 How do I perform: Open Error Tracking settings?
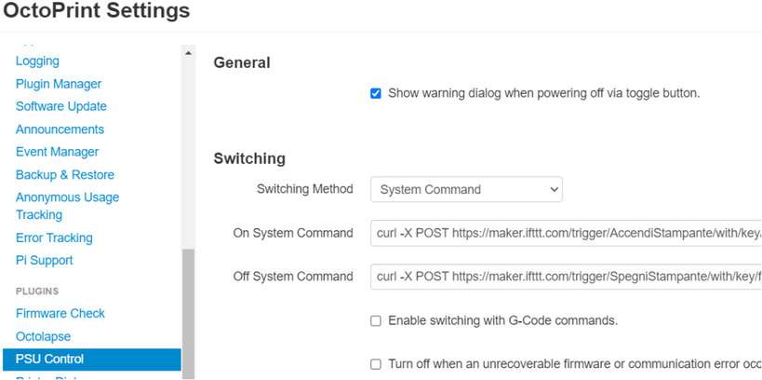pyautogui.click(x=54, y=237)
